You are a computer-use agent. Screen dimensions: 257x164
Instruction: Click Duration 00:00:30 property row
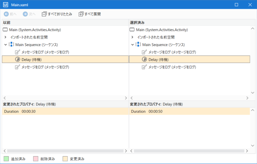point(65,111)
